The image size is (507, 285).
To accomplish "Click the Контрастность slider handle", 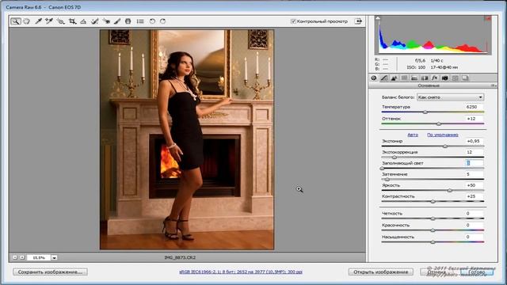I will click(x=433, y=202).
